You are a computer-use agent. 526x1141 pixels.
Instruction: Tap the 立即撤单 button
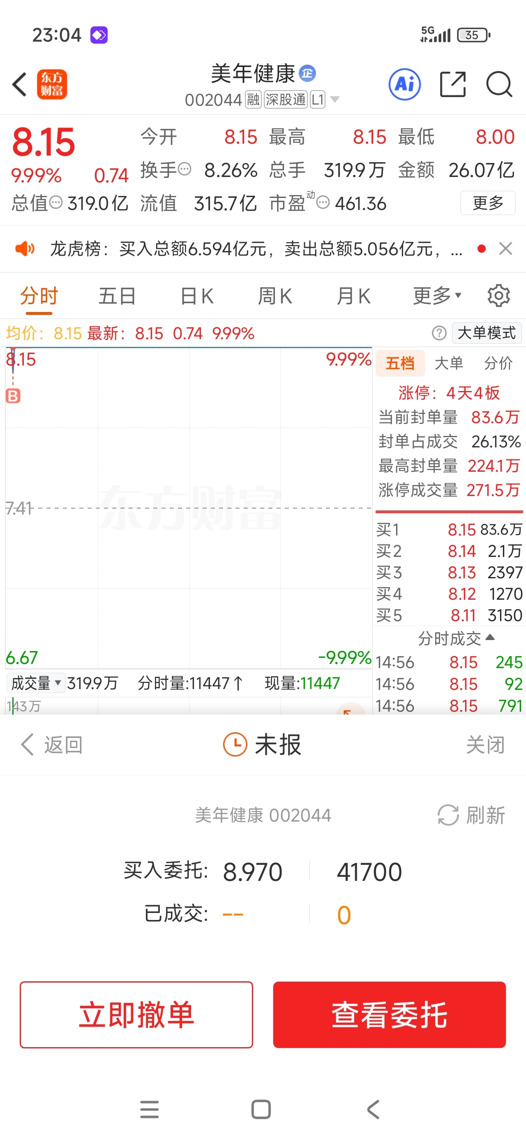tap(136, 1015)
